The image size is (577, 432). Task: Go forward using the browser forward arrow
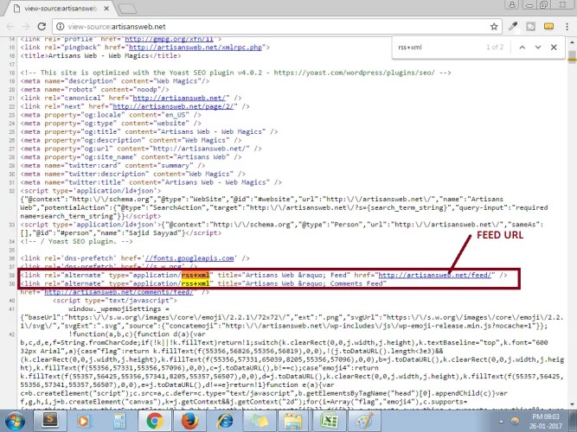[x=25, y=27]
